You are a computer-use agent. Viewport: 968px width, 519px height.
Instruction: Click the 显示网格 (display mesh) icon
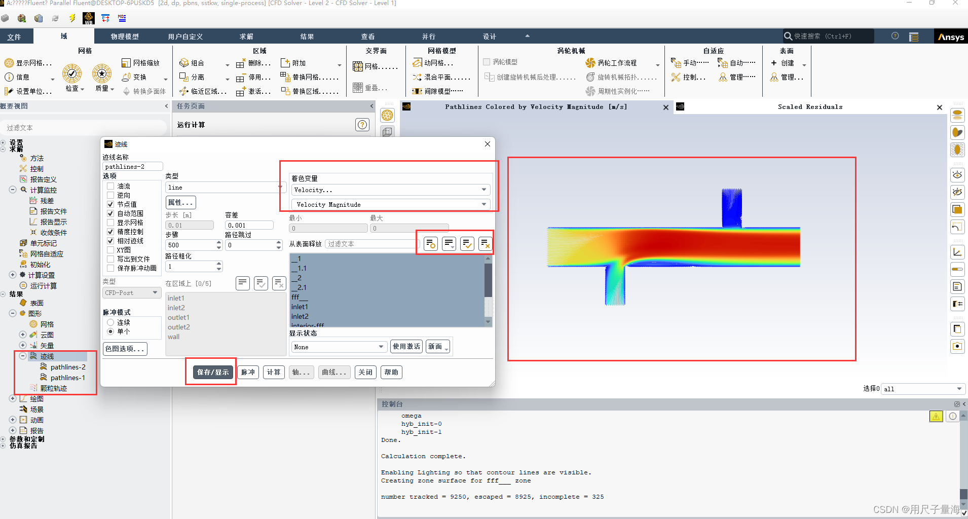9,63
